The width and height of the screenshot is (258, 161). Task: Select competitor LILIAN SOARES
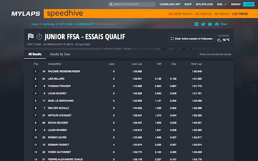tap(57, 130)
